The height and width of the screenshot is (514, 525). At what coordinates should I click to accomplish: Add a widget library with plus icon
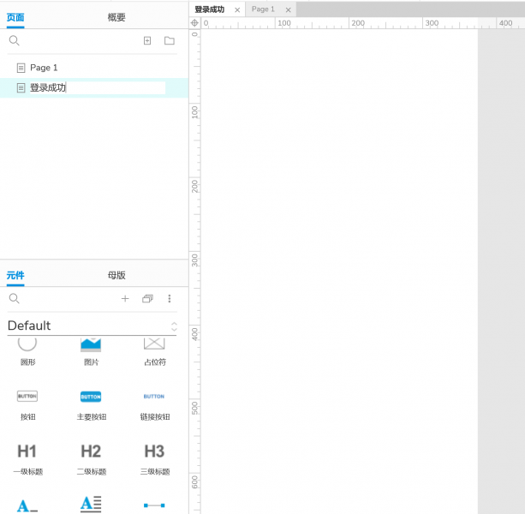(125, 298)
